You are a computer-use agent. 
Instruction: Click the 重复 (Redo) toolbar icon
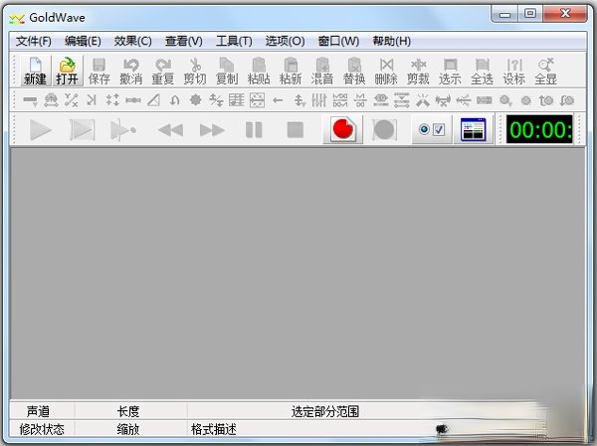[163, 72]
